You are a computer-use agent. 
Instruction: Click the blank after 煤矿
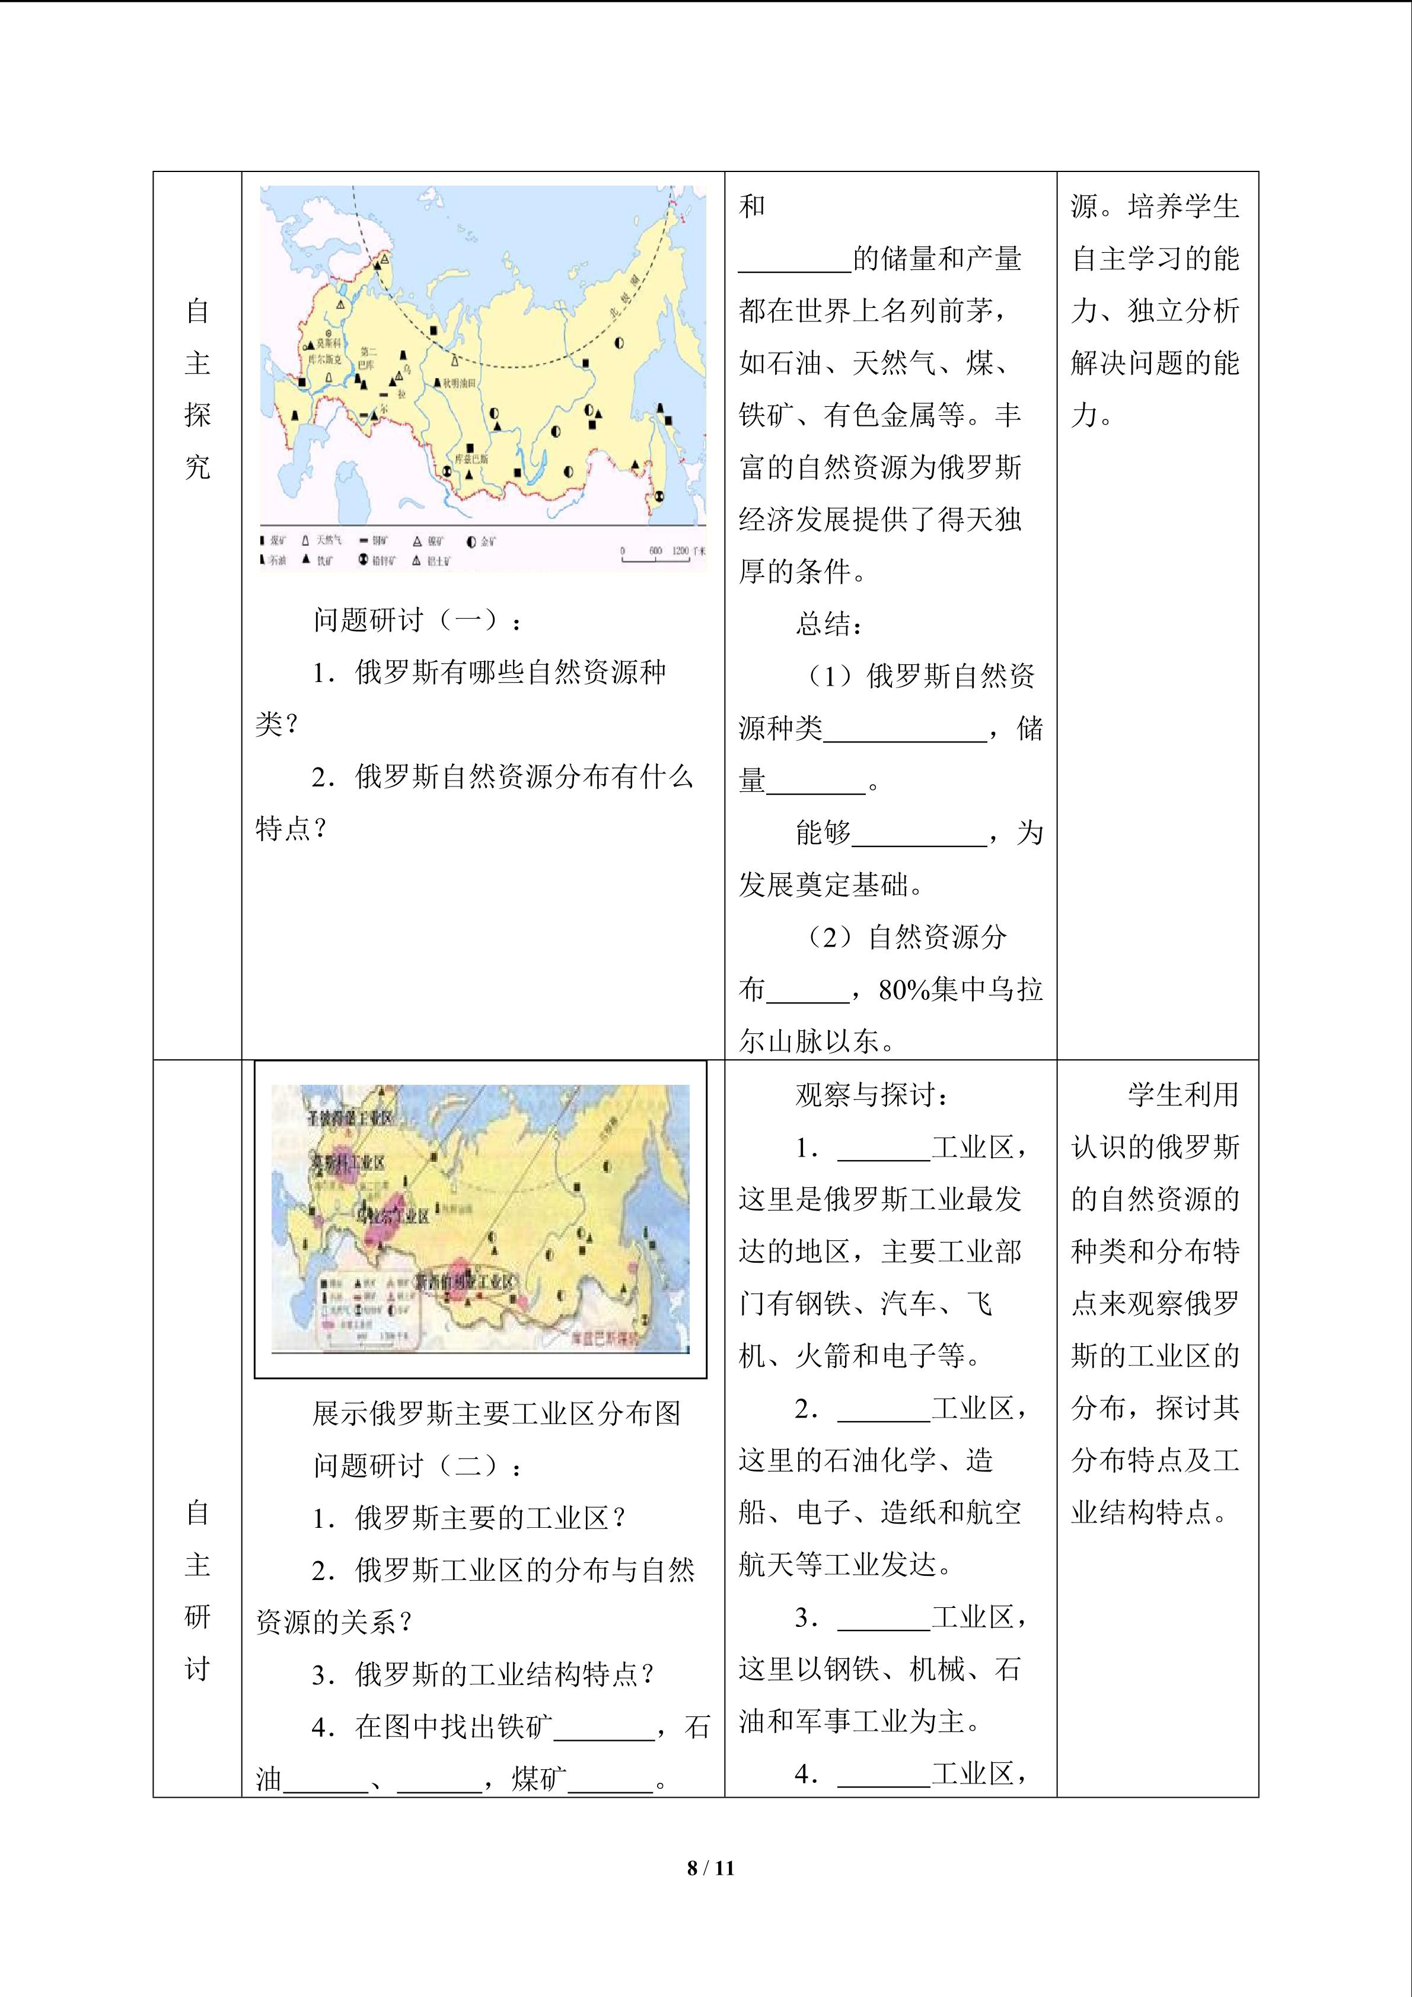click(610, 1779)
